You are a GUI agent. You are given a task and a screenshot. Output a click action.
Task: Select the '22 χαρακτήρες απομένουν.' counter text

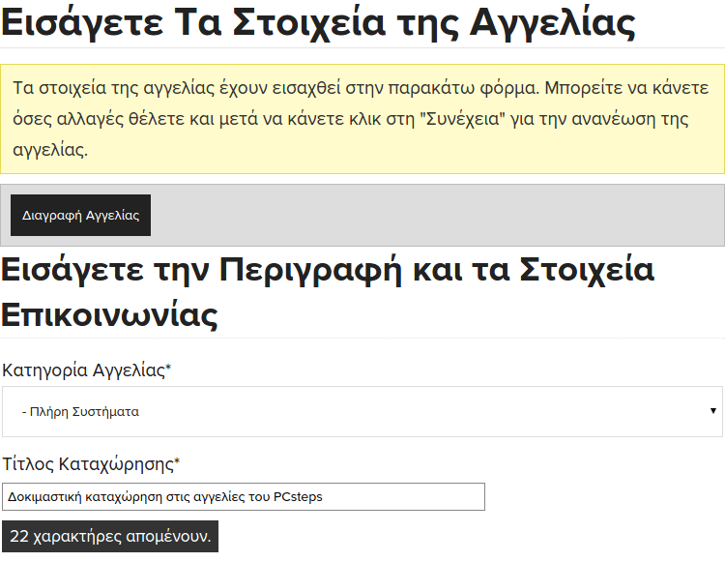coord(110,537)
